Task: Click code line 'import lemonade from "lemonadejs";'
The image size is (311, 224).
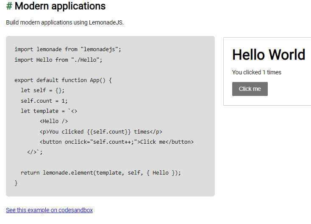Action: [68, 49]
